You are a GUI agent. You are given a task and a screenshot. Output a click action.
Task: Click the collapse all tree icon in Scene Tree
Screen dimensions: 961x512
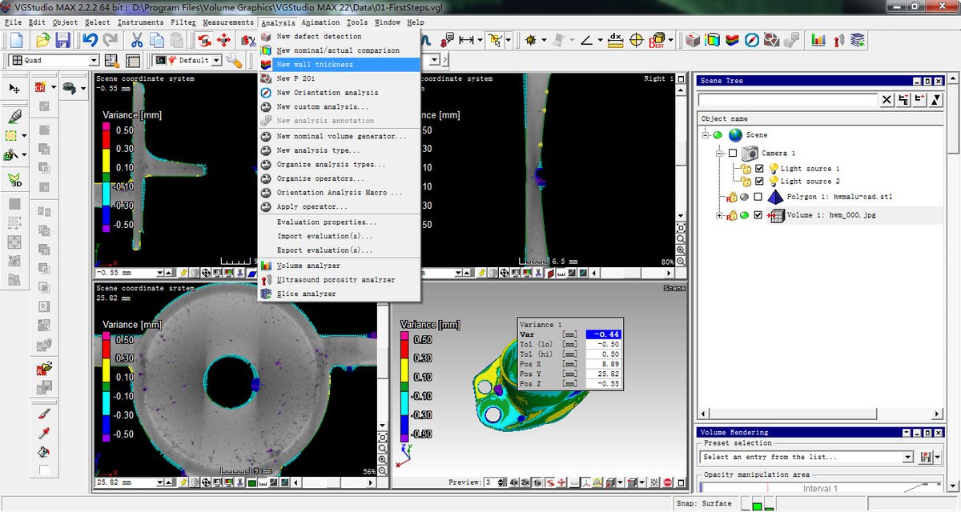pos(919,100)
